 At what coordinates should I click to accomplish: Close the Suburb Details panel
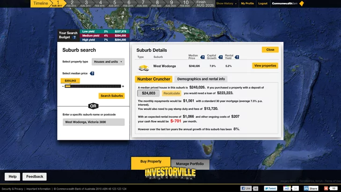click(270, 49)
